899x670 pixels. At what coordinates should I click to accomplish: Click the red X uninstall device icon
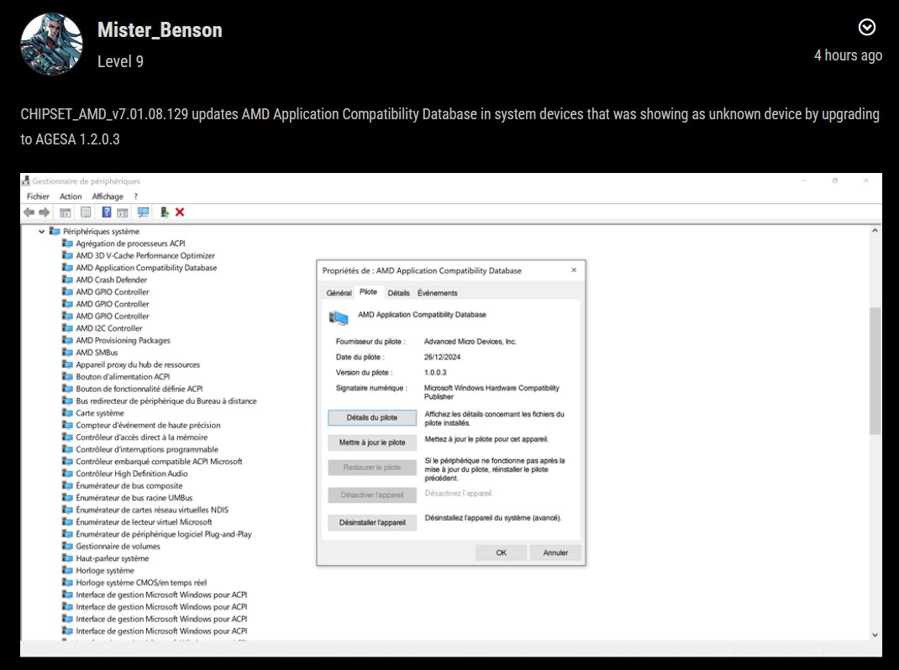179,212
